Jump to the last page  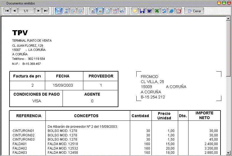click(x=45, y=11)
